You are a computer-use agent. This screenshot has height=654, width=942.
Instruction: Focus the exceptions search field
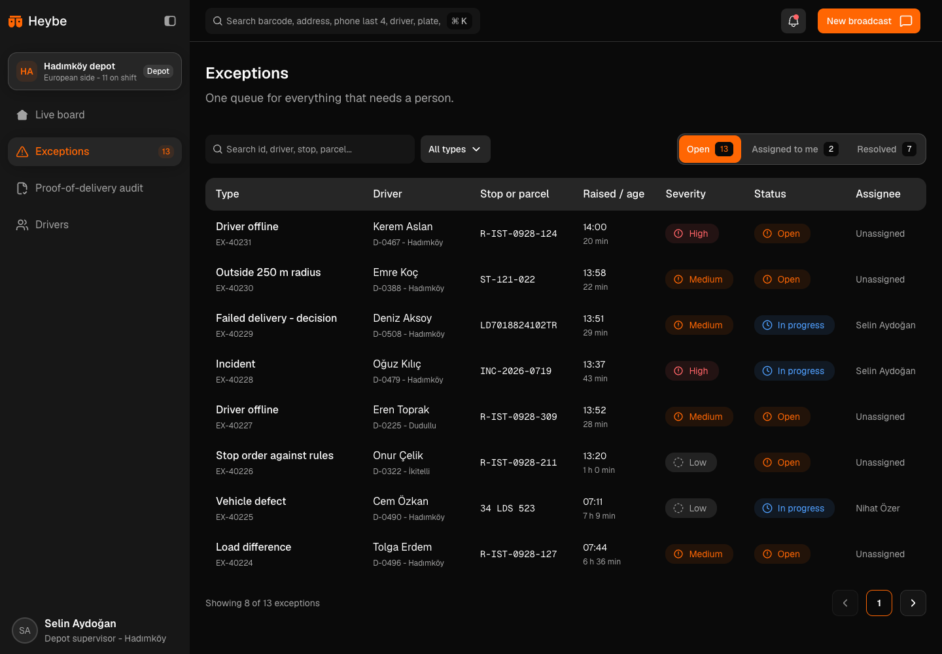(x=310, y=149)
